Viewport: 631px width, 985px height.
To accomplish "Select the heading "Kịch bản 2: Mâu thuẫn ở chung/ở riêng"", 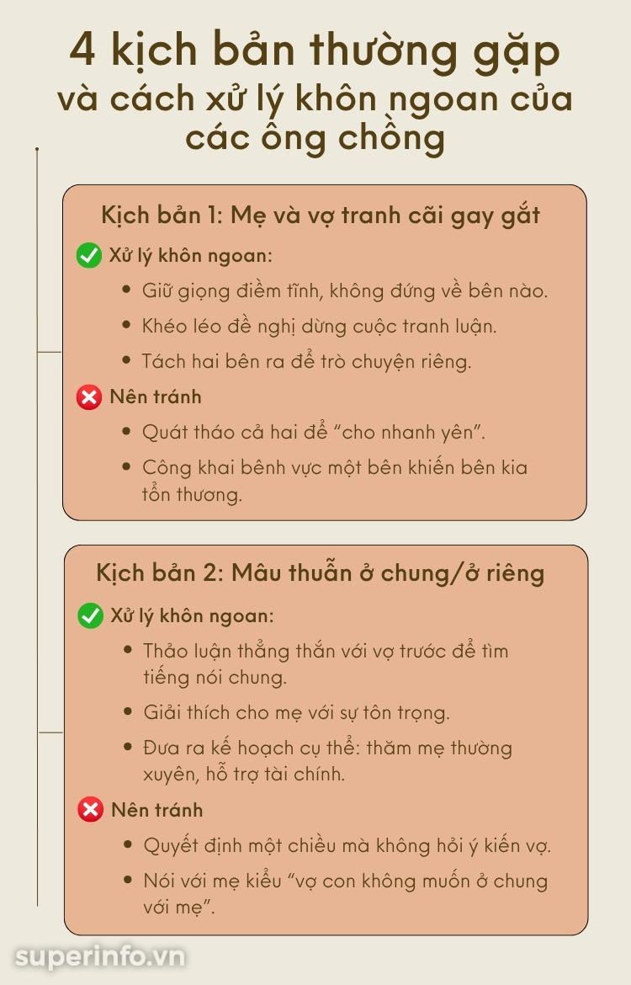I will (321, 573).
